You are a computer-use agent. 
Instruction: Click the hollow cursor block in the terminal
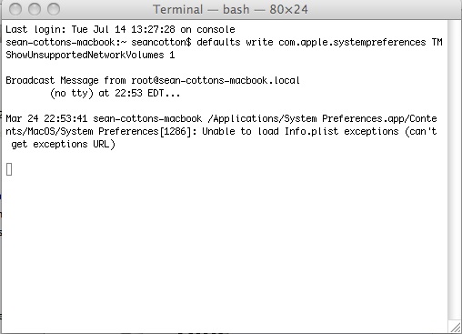click(x=9, y=169)
